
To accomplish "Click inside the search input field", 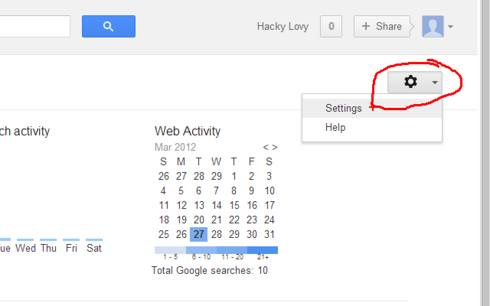I will coord(34,26).
